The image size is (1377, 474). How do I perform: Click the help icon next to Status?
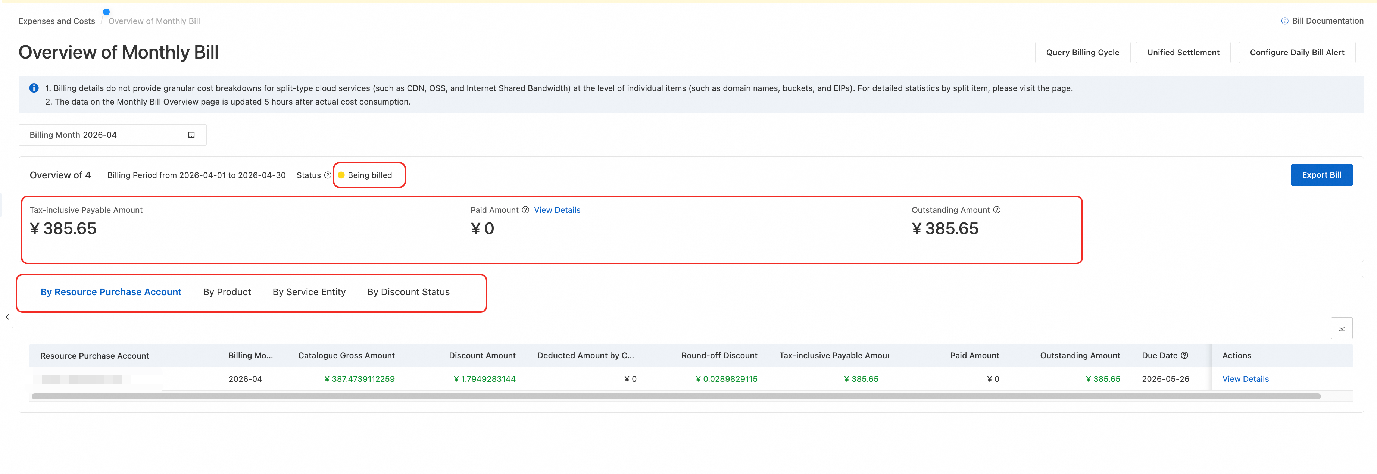[328, 175]
